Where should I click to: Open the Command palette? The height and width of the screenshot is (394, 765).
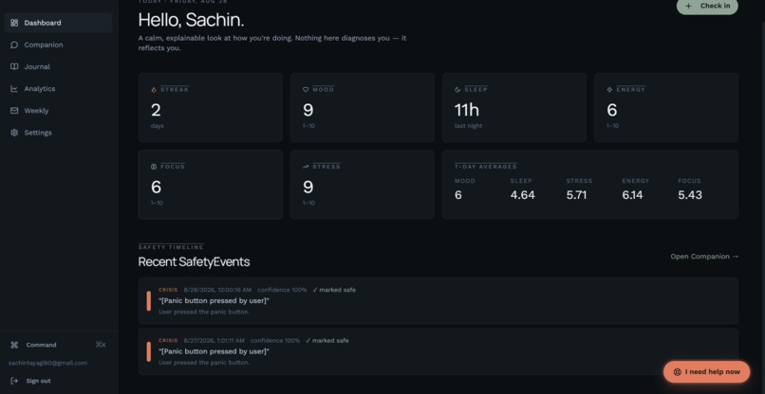[x=58, y=345]
